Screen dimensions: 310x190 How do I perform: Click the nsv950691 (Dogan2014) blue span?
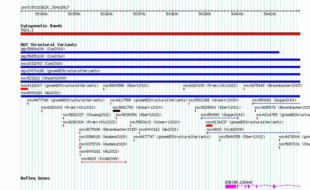click(277, 104)
